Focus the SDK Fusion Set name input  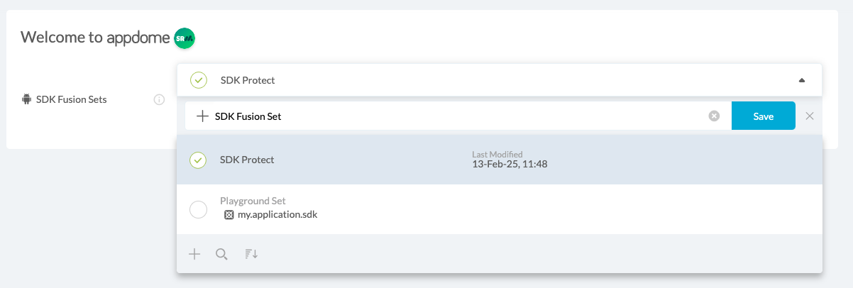pyautogui.click(x=454, y=116)
